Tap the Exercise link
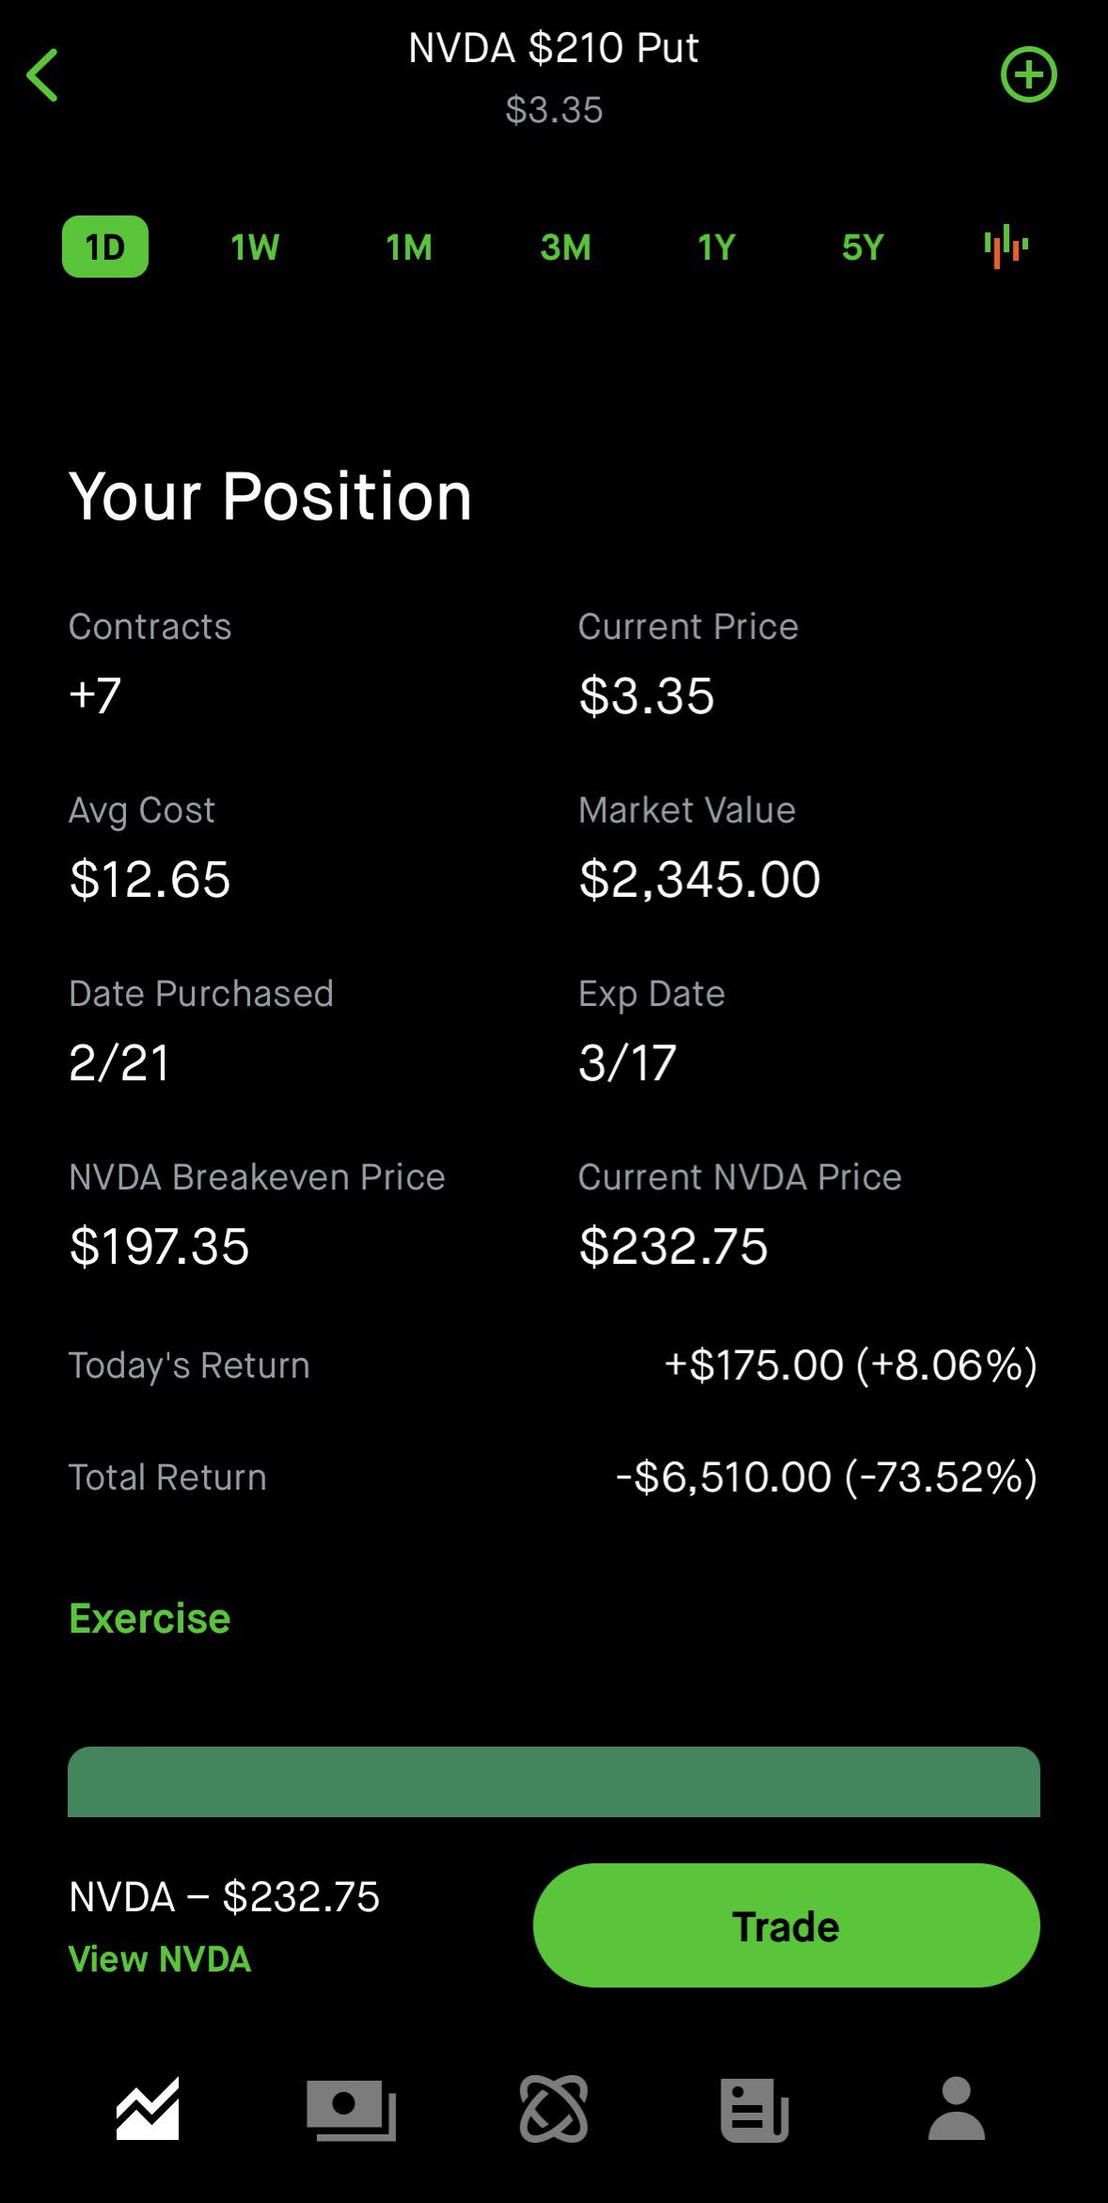This screenshot has height=2203, width=1108. point(150,1619)
